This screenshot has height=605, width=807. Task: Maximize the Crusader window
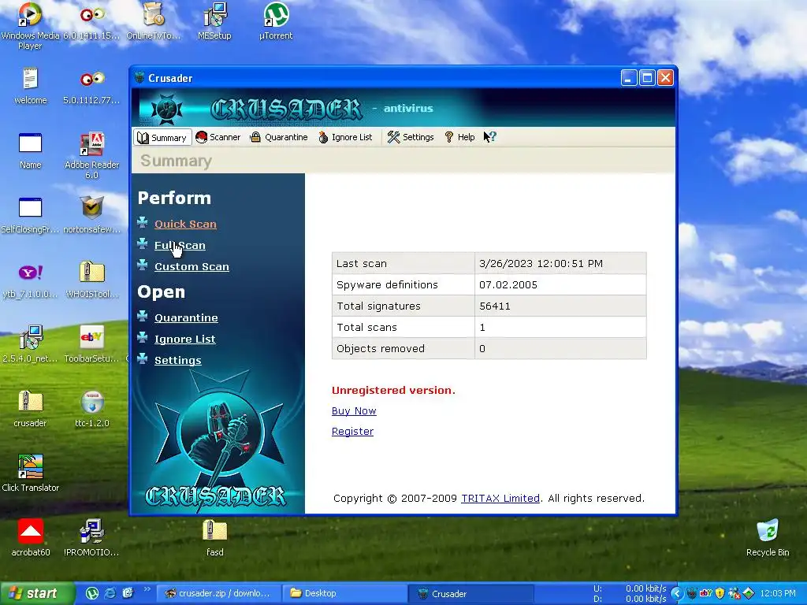(x=647, y=78)
